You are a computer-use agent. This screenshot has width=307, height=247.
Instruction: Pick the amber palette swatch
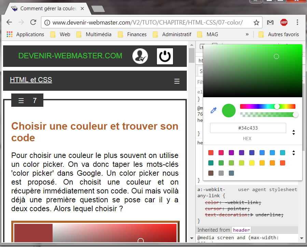(x=262, y=163)
